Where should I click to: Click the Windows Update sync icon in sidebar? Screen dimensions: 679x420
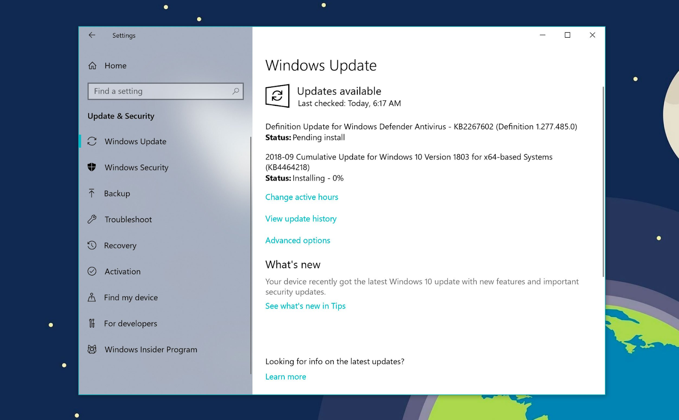point(92,141)
